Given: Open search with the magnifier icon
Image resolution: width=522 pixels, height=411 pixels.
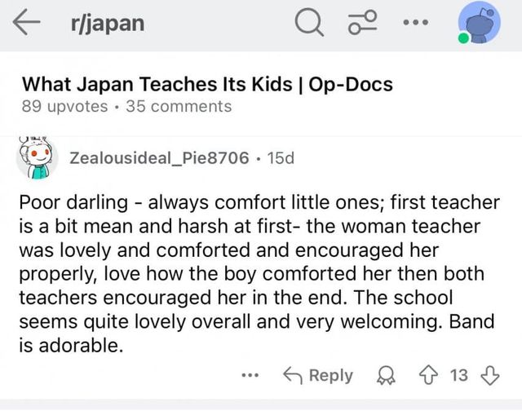Looking at the screenshot, I should click(307, 24).
